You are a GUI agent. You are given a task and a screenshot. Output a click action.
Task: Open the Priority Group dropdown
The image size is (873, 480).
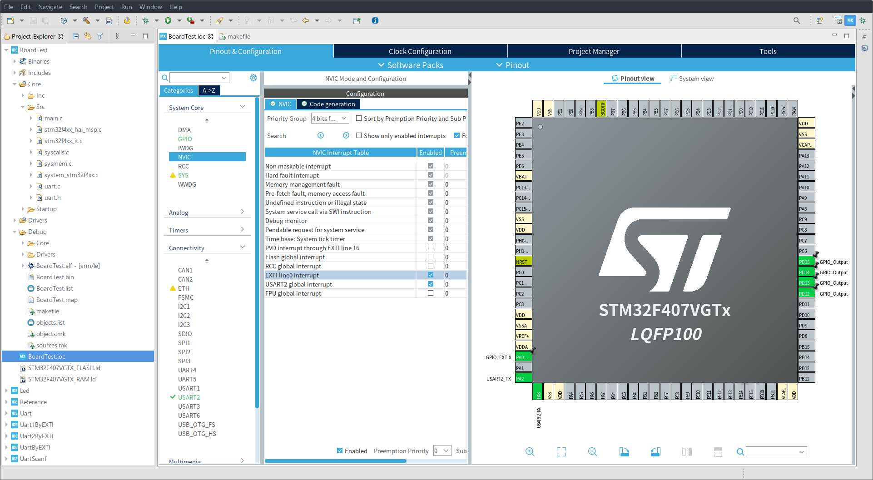[x=330, y=119]
